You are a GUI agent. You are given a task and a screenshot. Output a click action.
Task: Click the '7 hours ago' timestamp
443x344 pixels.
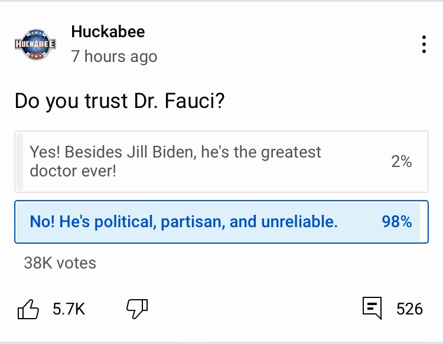(114, 57)
